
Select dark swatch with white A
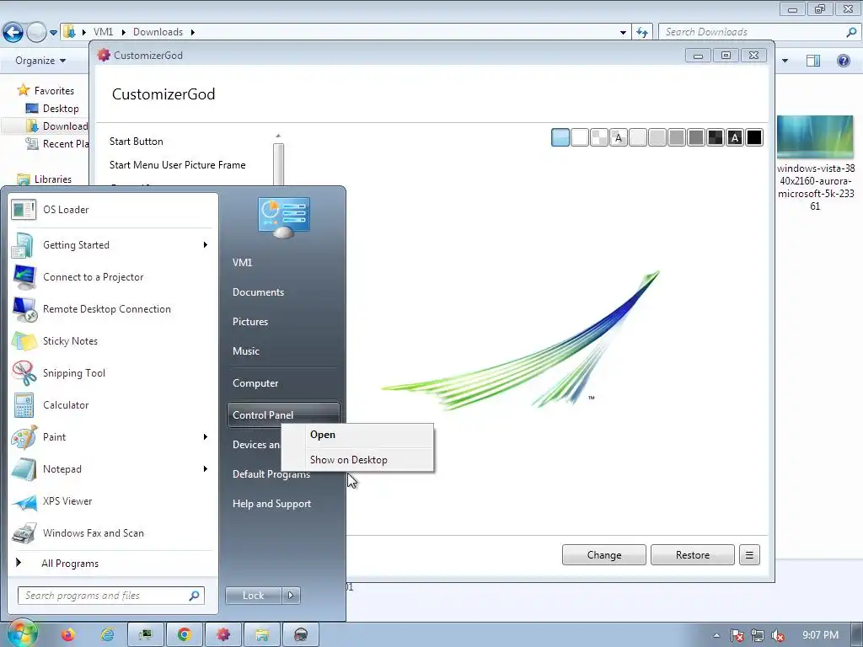coord(735,137)
